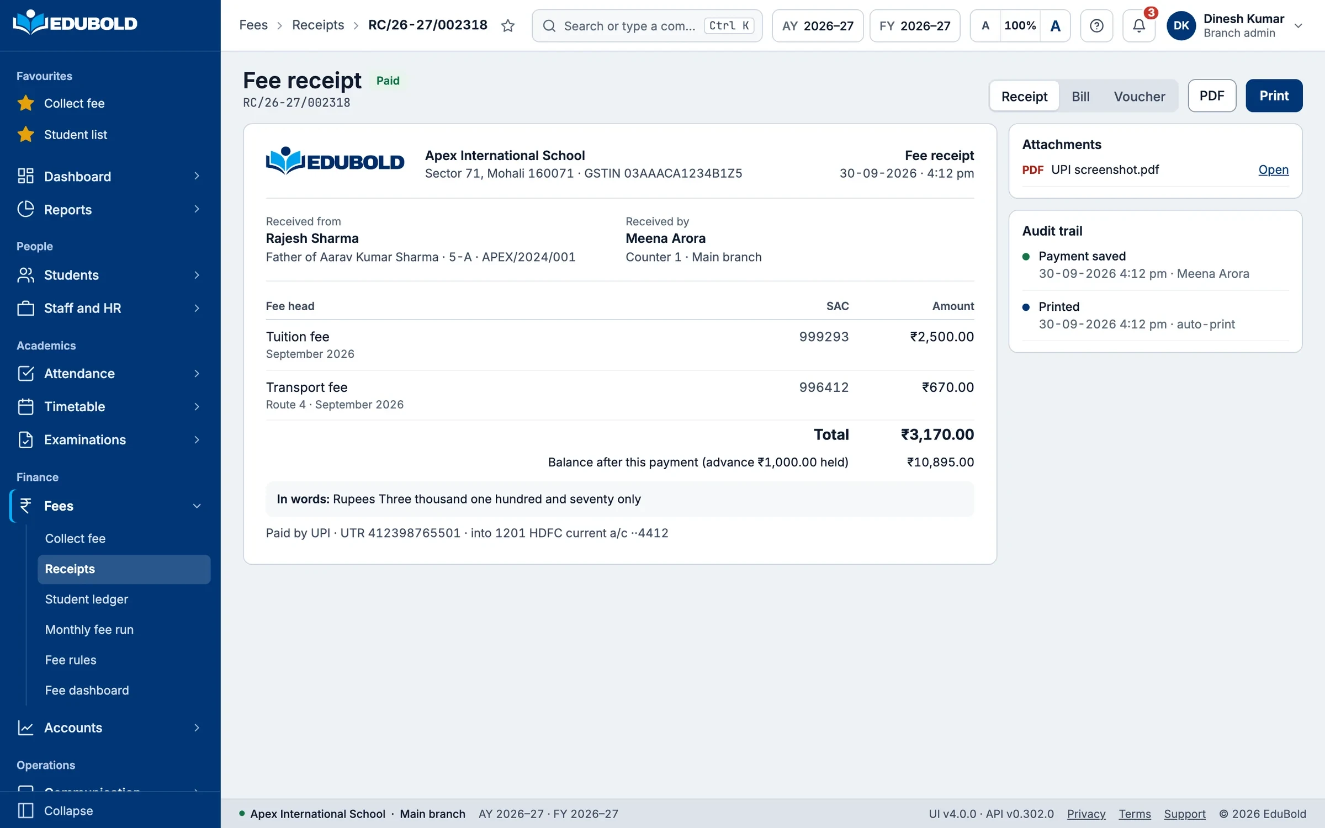Screen dimensions: 1325x828
Task: Increase text size with the large A
Action: tap(1055, 25)
